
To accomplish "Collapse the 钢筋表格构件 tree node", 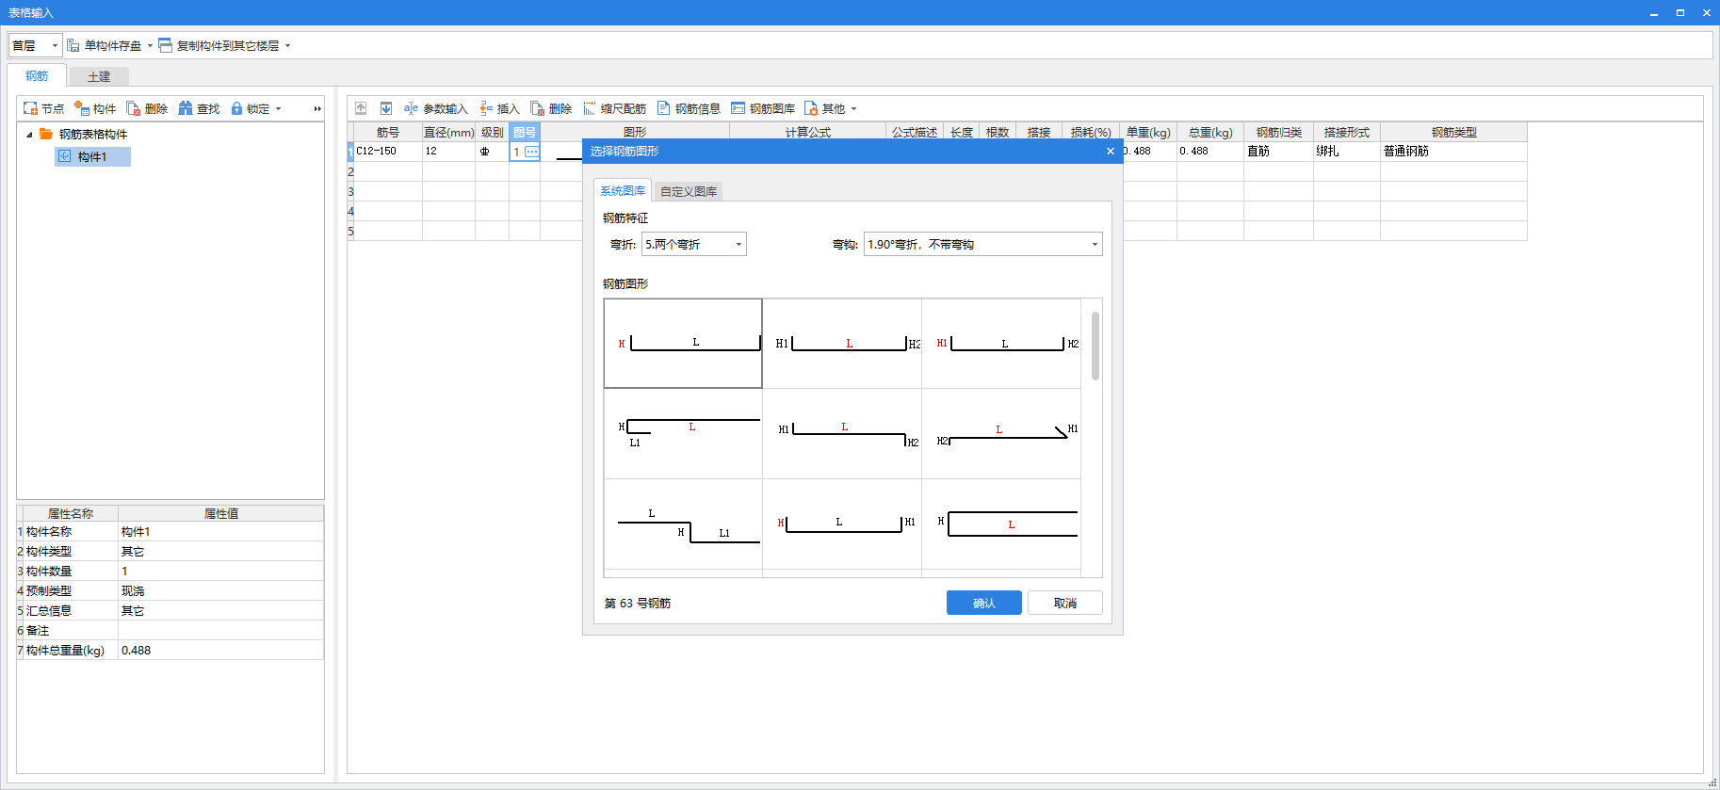I will tap(29, 134).
